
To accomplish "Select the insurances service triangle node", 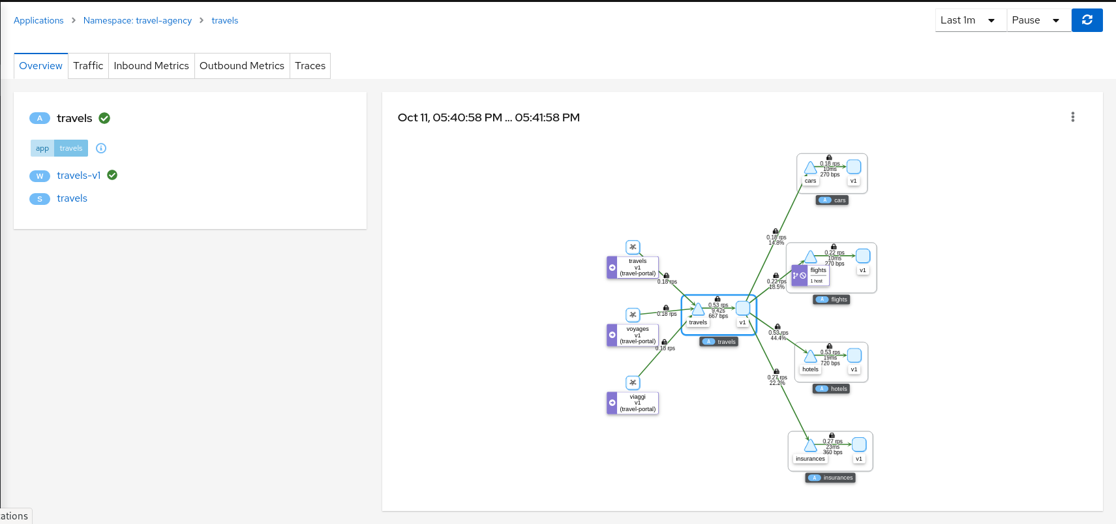I will [811, 446].
